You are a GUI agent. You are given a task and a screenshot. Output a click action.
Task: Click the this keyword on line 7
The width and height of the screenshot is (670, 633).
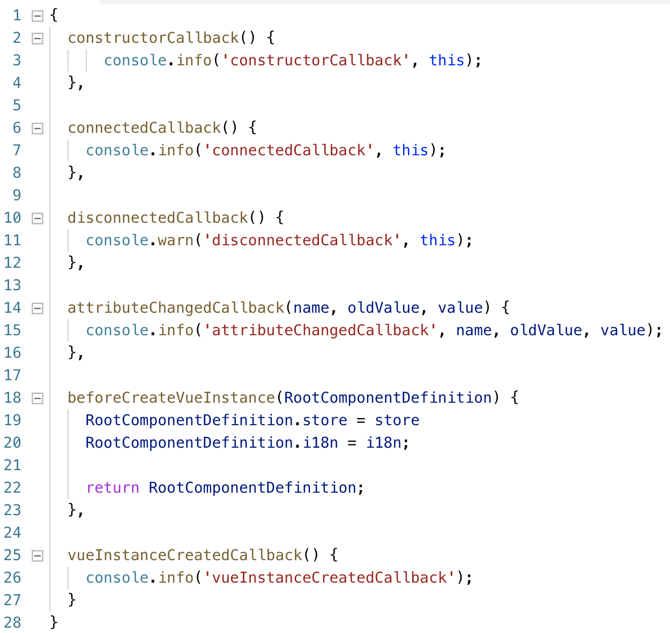pos(411,150)
